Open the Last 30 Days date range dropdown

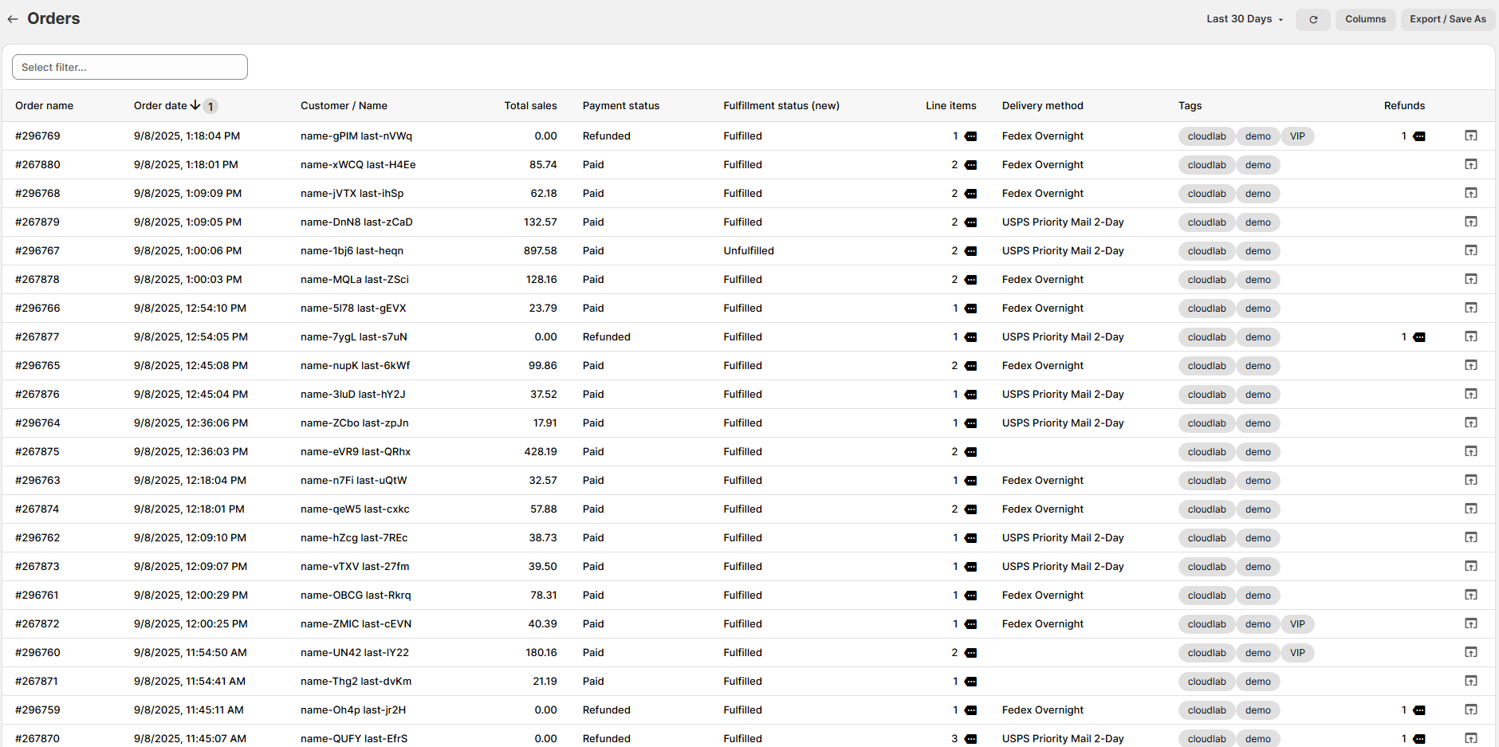coord(1244,19)
